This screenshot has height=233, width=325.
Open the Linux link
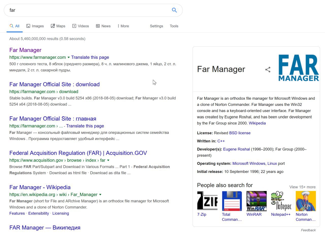point(272,164)
